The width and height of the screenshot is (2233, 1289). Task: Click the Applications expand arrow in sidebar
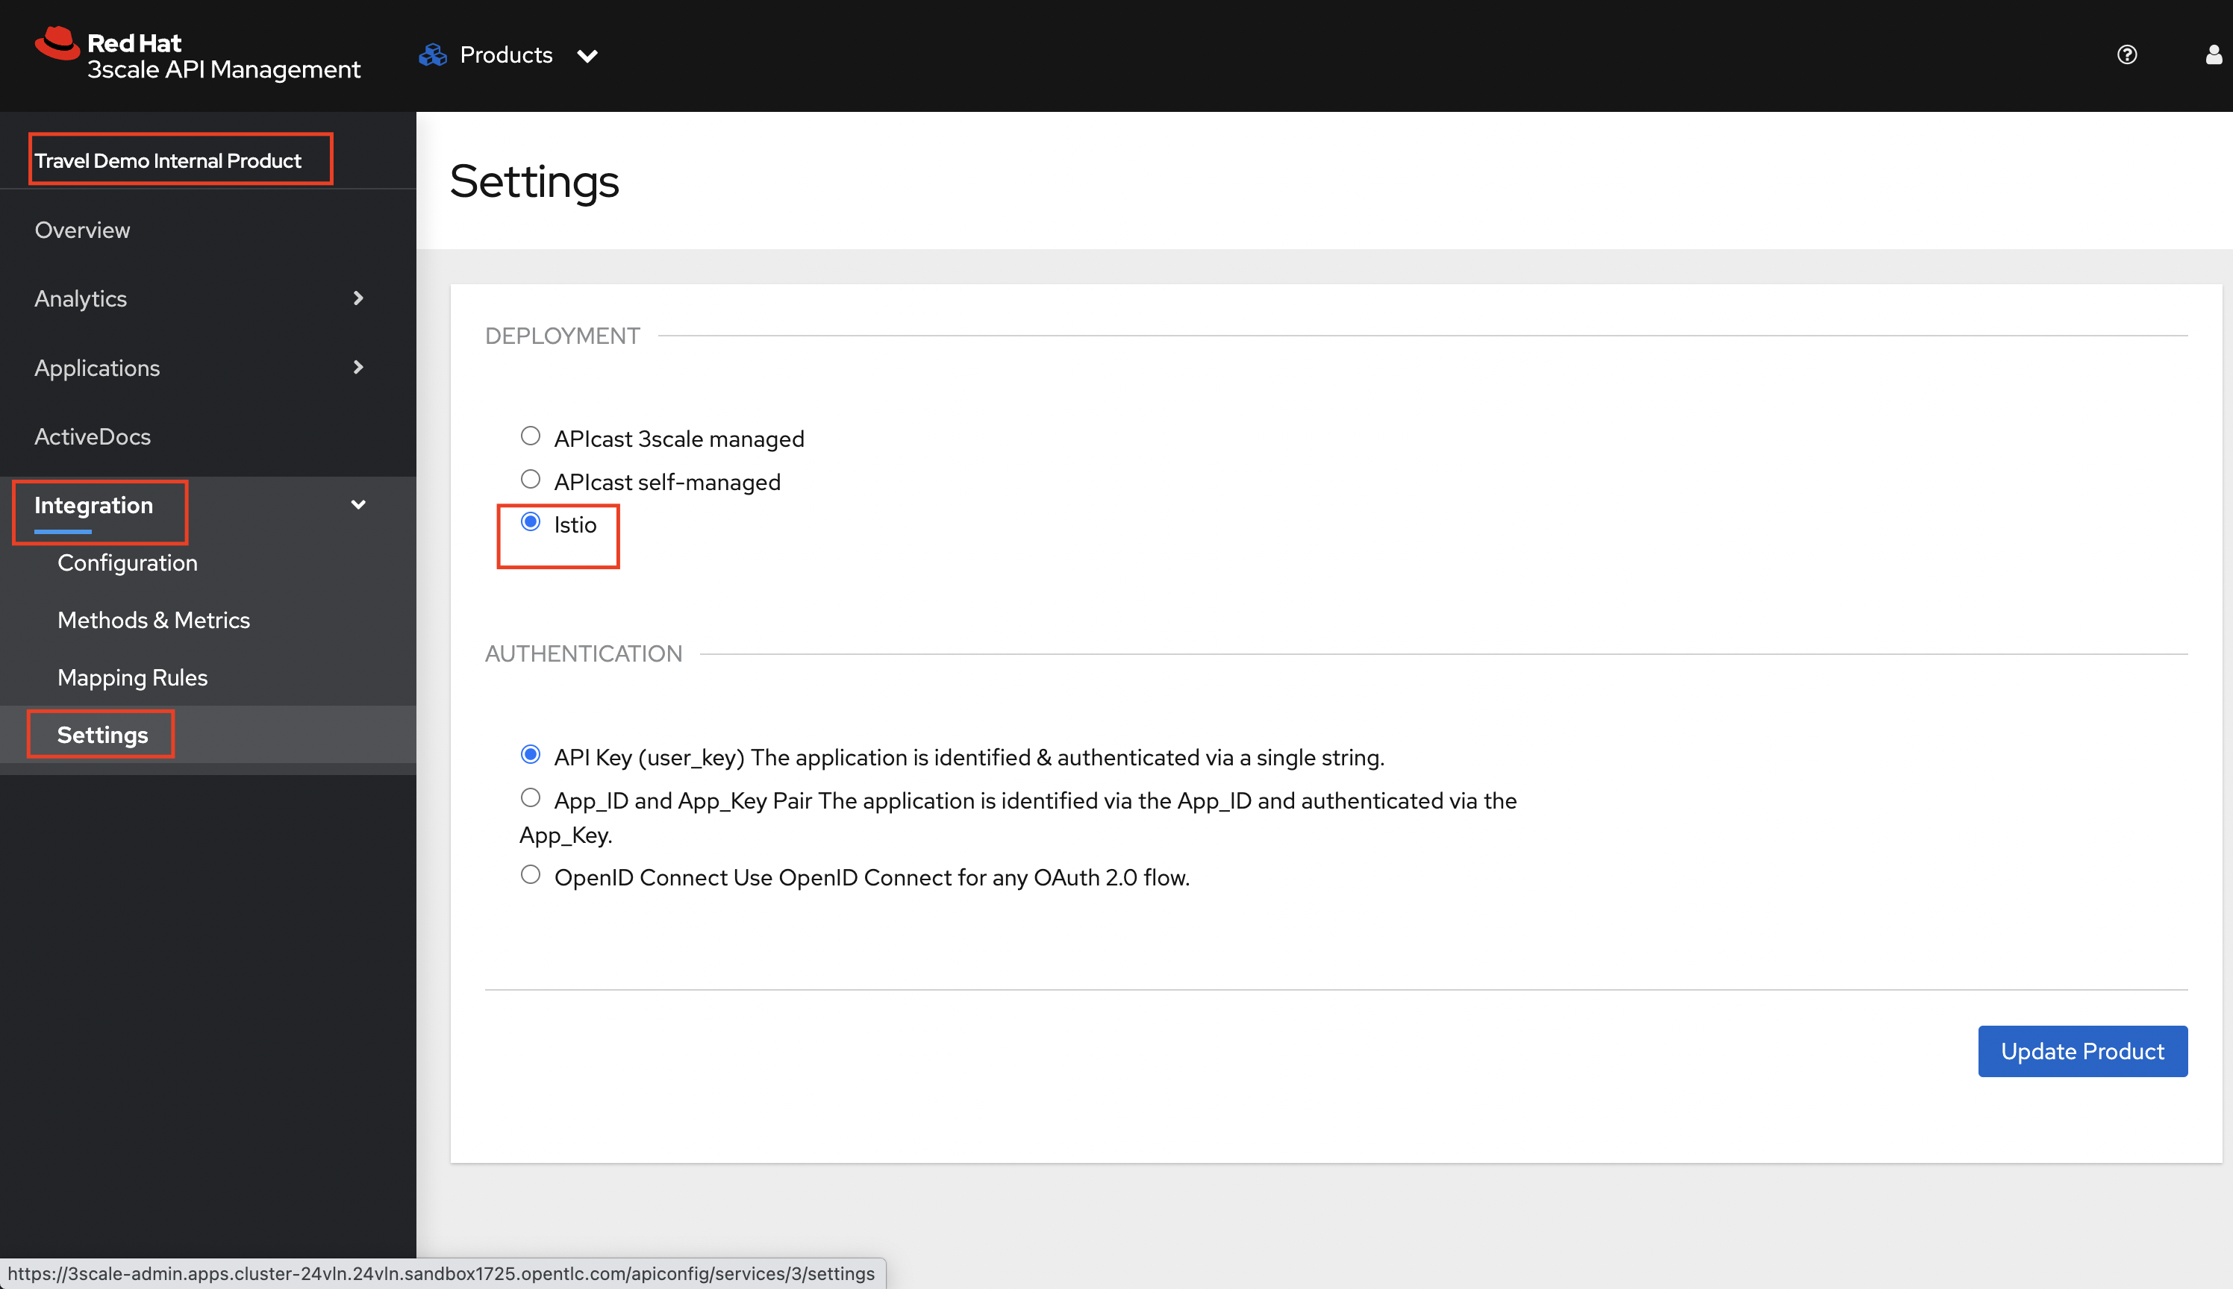tap(359, 367)
